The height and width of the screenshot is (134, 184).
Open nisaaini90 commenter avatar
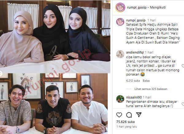click(120, 99)
